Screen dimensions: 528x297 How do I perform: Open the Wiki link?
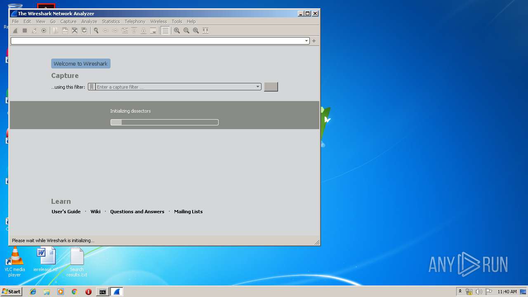click(x=95, y=212)
